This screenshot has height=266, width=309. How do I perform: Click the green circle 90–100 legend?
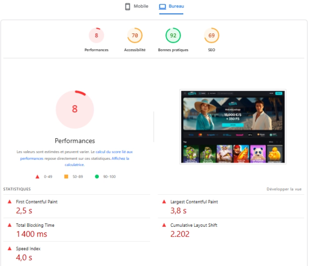tap(97, 177)
